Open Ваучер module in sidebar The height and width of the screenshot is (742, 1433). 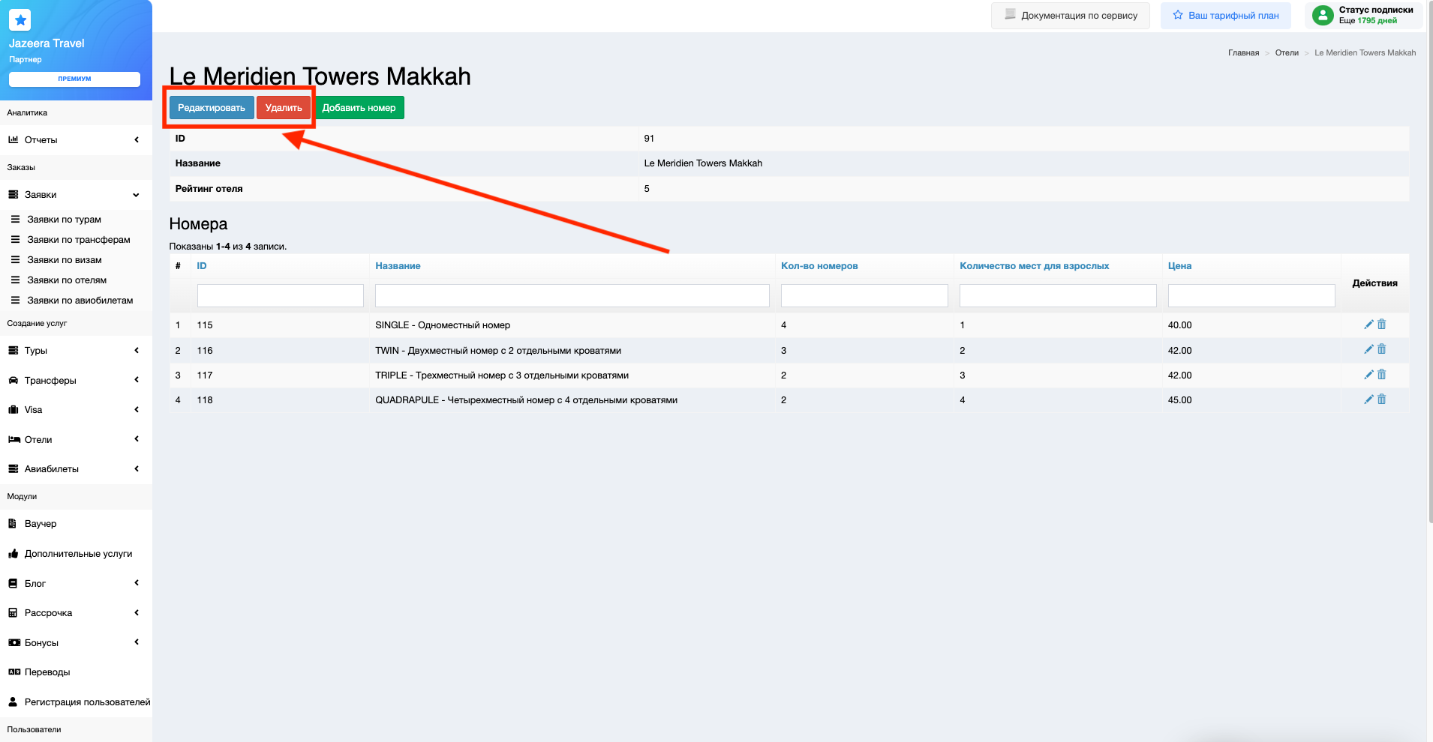pos(41,524)
